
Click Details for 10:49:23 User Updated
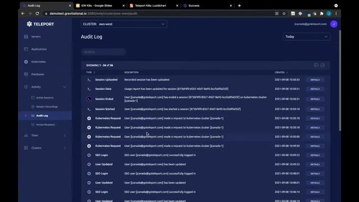(x=315, y=164)
